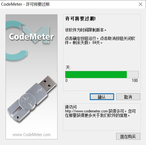Click the 确认 confirm button

(102, 97)
